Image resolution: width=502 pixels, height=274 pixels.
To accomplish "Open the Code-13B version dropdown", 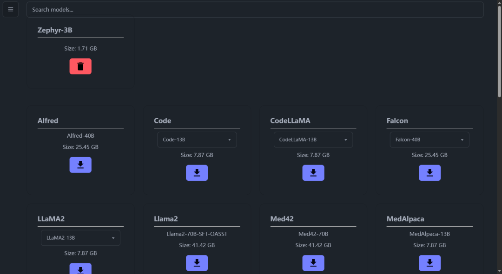I will [197, 140].
